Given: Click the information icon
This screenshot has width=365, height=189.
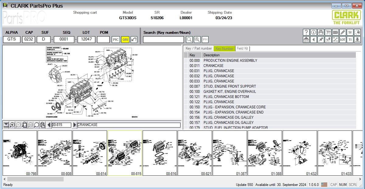Looking at the screenshot, I should click(313, 32).
